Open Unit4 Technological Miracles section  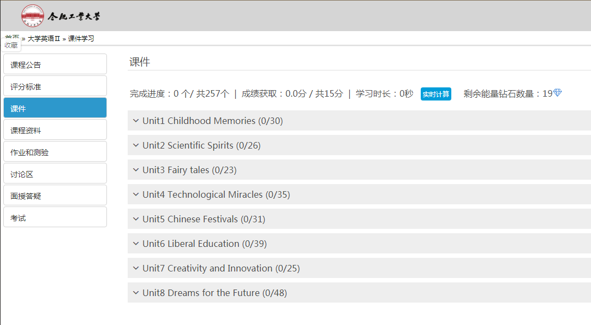[x=359, y=194]
